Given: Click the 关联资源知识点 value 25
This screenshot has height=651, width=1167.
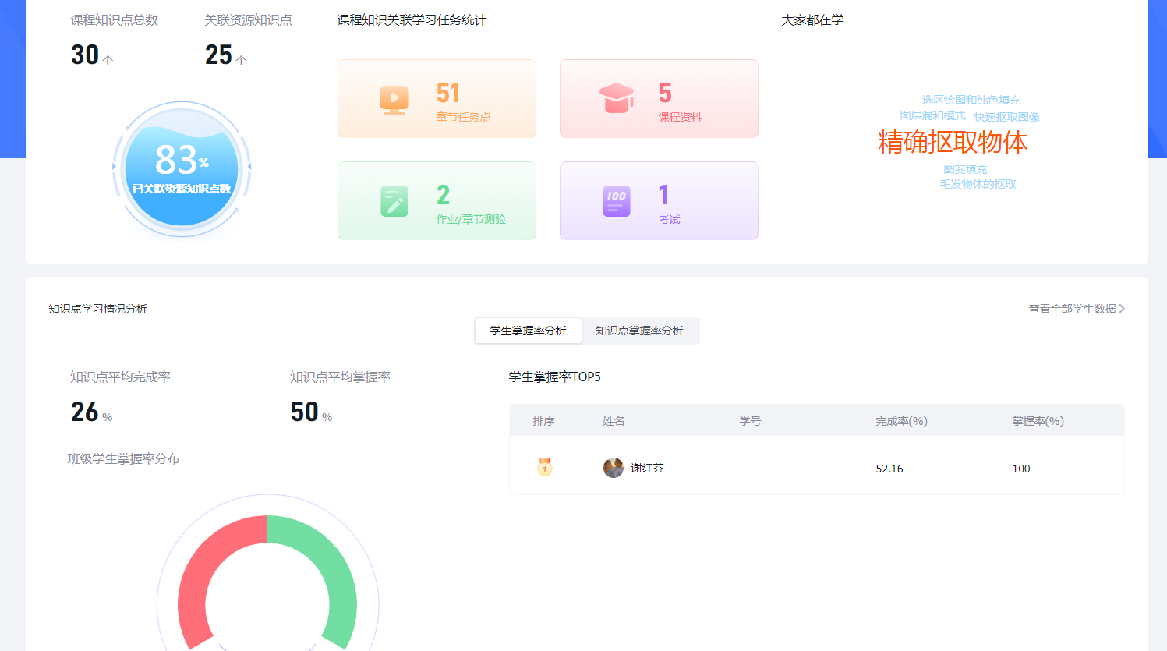Looking at the screenshot, I should pos(219,55).
